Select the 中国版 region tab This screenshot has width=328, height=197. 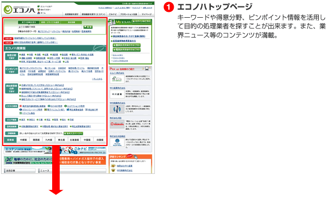[87, 140]
